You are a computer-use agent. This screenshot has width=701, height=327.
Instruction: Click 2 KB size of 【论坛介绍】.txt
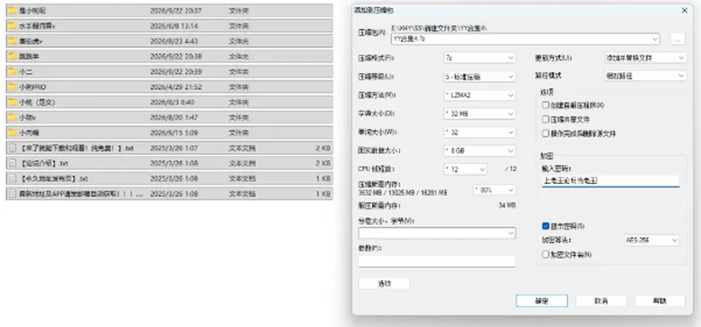click(x=323, y=163)
